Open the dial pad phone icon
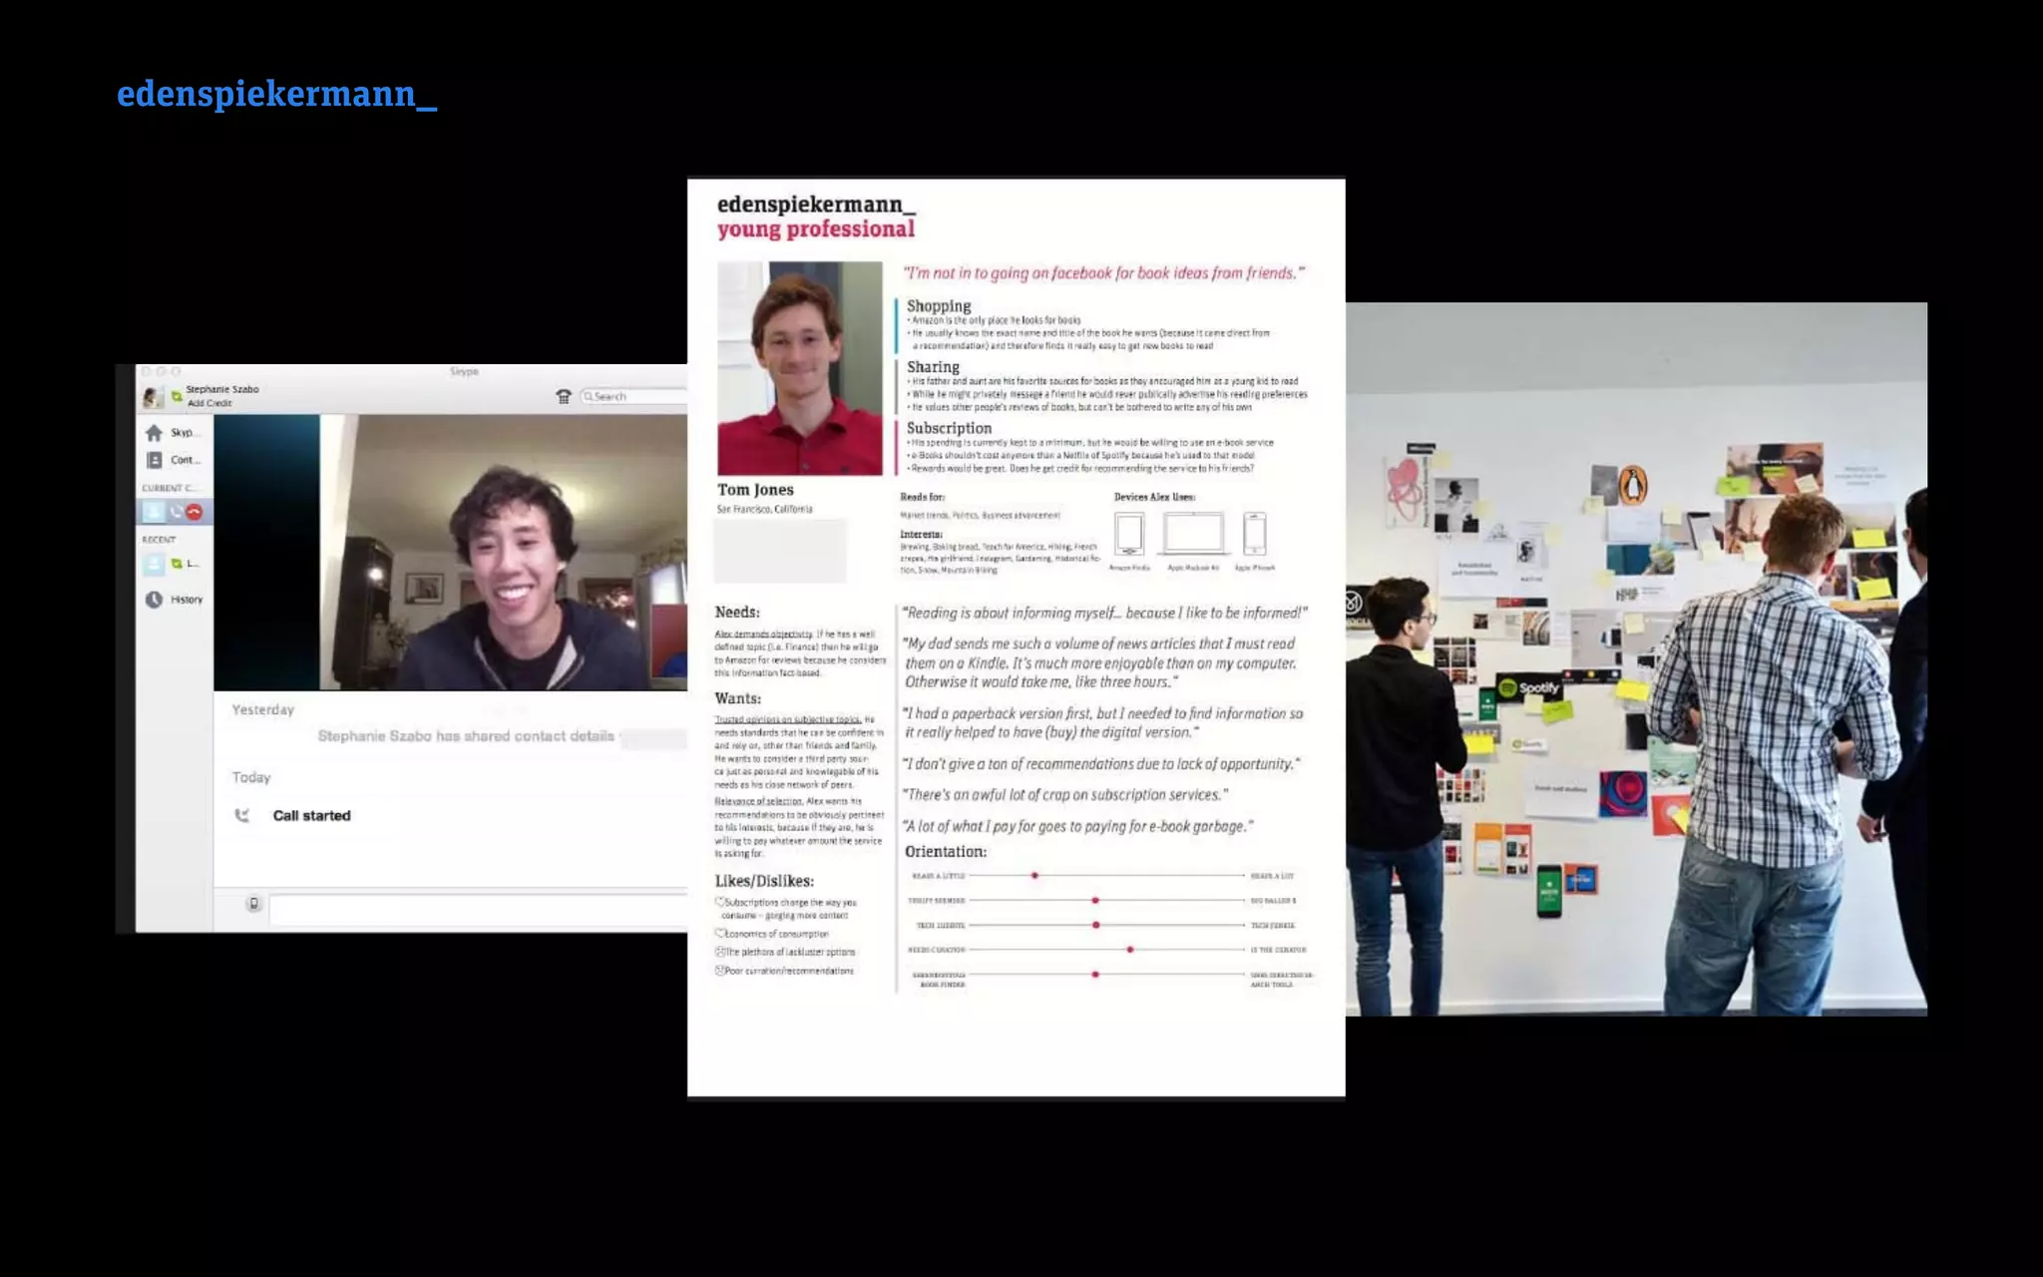The image size is (2043, 1277). pyautogui.click(x=564, y=396)
